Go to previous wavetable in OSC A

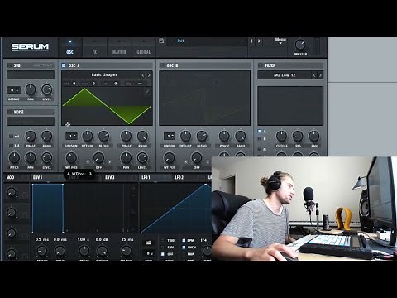tap(143, 75)
